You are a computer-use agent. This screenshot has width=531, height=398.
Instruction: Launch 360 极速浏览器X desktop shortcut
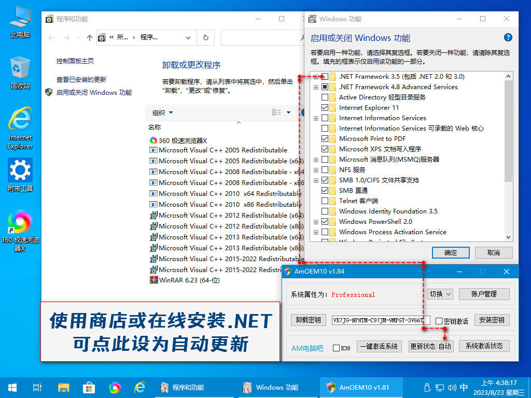click(20, 231)
